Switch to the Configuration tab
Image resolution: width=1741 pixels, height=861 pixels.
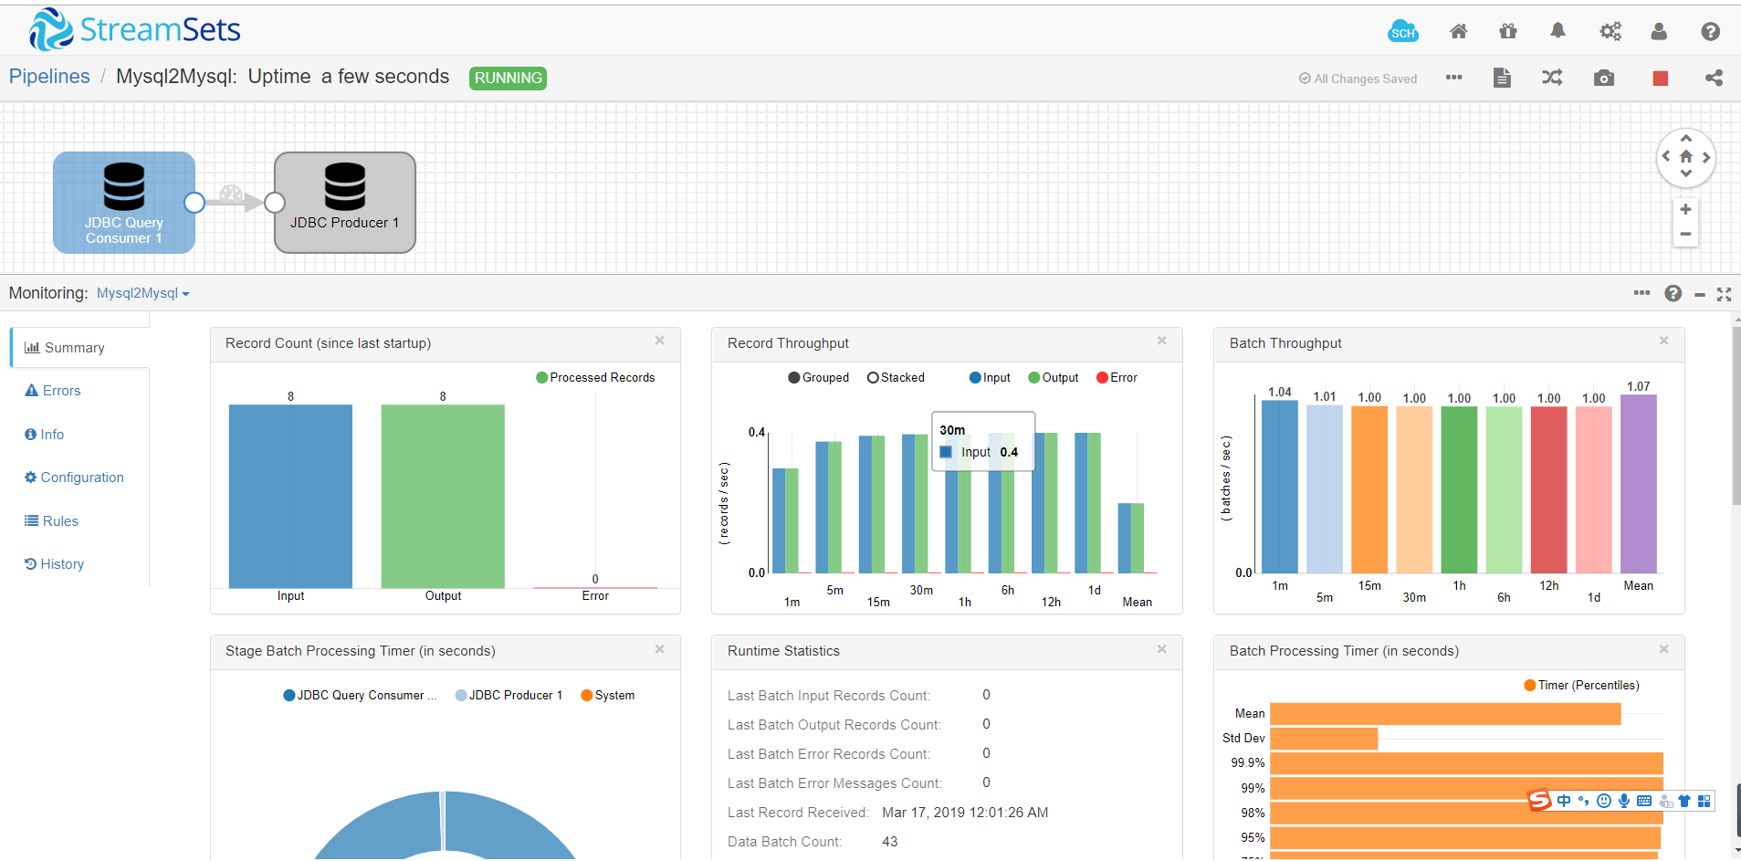80,477
